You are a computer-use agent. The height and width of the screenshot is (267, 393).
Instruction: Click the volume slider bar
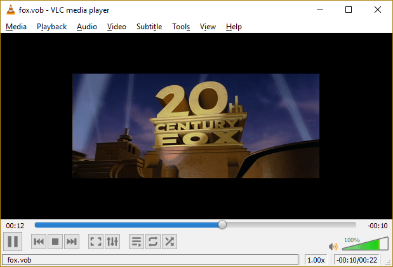365,243
